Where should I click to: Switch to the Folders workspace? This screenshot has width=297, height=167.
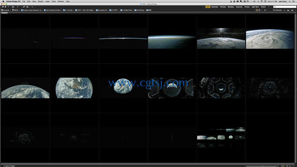pos(263,7)
